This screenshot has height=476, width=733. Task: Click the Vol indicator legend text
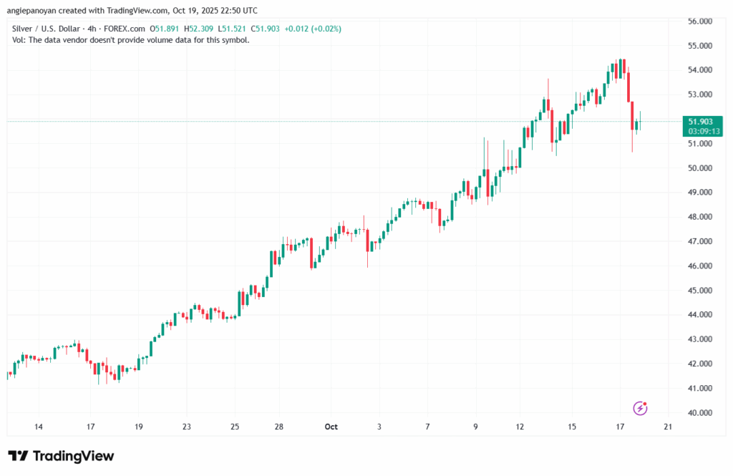pyautogui.click(x=130, y=40)
